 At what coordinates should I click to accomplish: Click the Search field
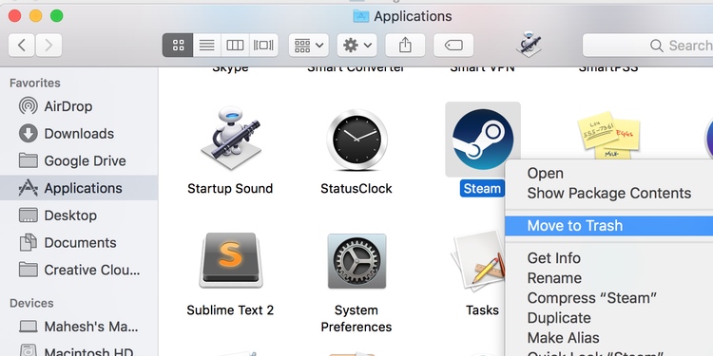[648, 45]
